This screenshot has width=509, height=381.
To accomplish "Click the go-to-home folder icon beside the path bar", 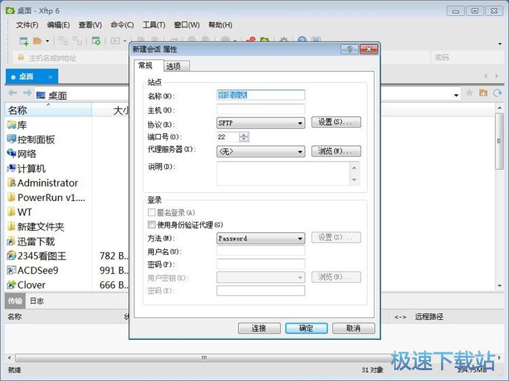I will (x=483, y=93).
